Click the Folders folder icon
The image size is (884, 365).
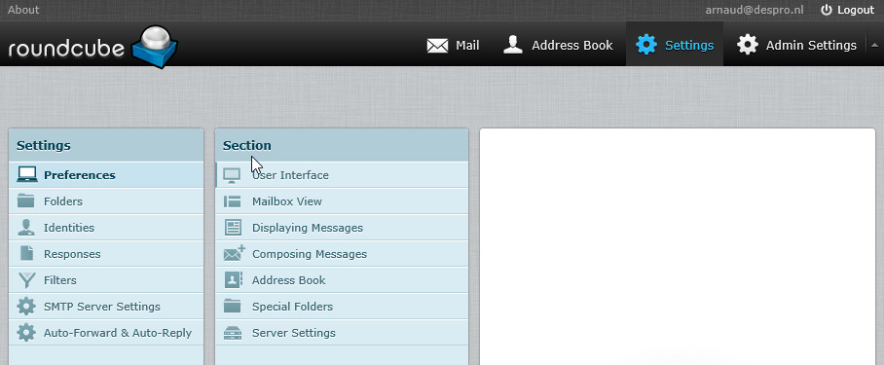(26, 201)
